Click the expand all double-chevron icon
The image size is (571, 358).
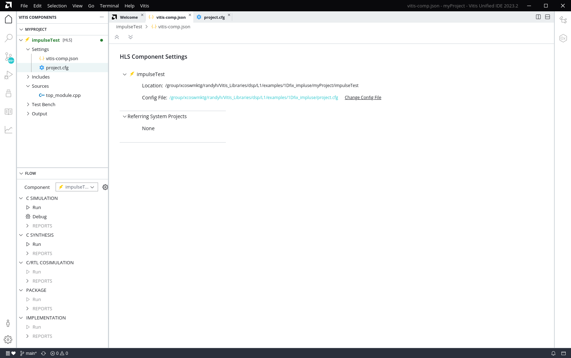click(131, 37)
